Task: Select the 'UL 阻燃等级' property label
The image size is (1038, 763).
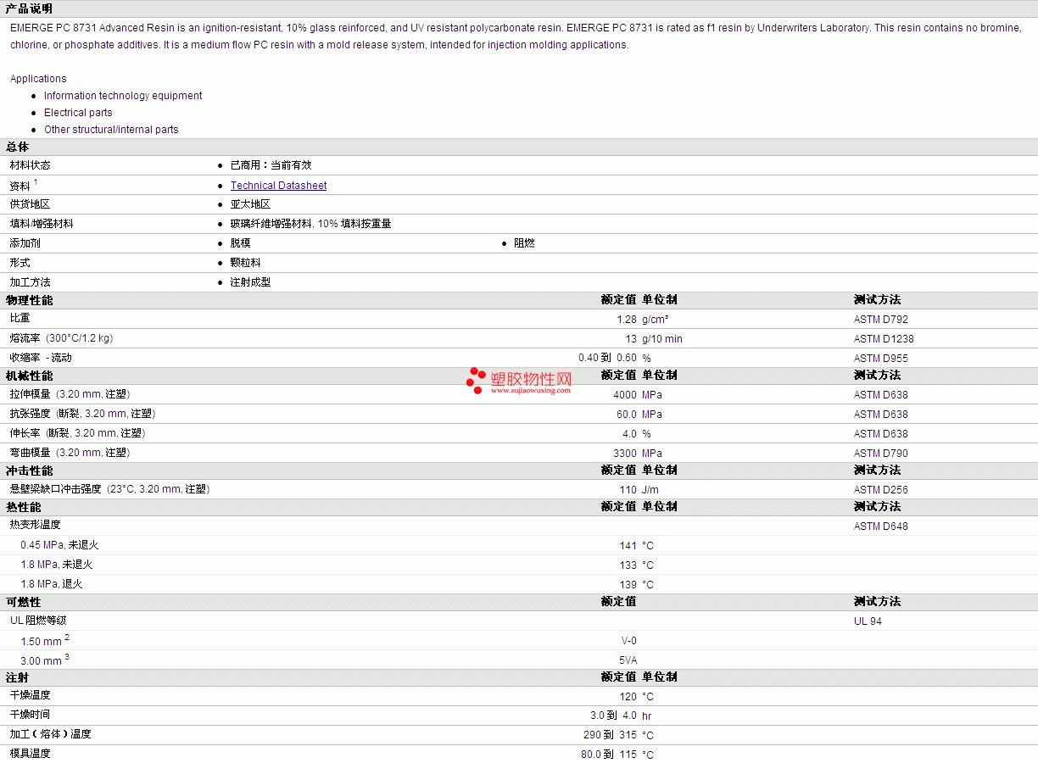Action: click(x=38, y=621)
